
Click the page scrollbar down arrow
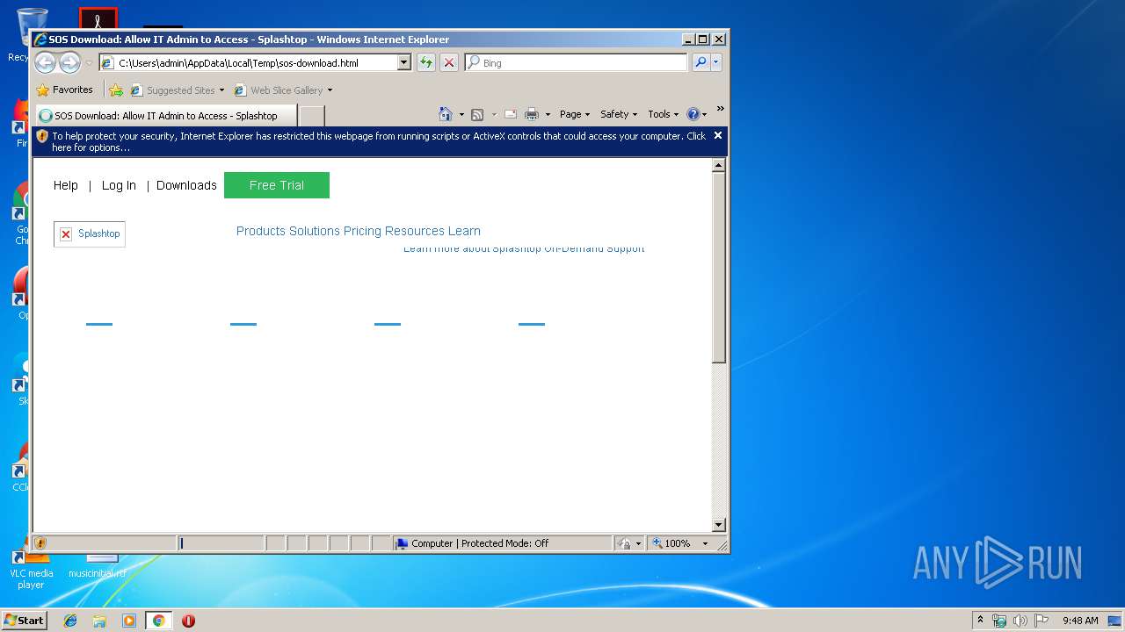coord(718,525)
